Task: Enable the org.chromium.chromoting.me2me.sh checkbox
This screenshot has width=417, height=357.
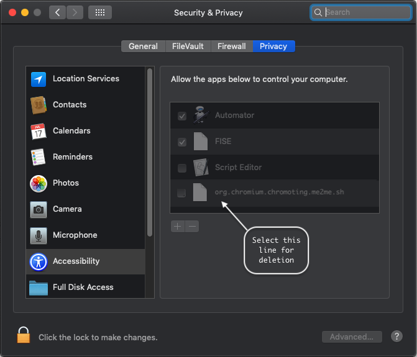Action: click(x=181, y=193)
